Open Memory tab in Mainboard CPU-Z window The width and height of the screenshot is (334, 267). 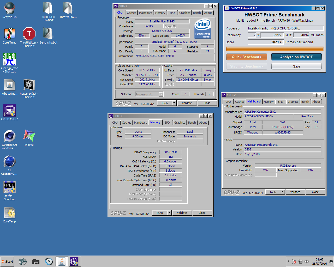pyautogui.click(x=269, y=102)
